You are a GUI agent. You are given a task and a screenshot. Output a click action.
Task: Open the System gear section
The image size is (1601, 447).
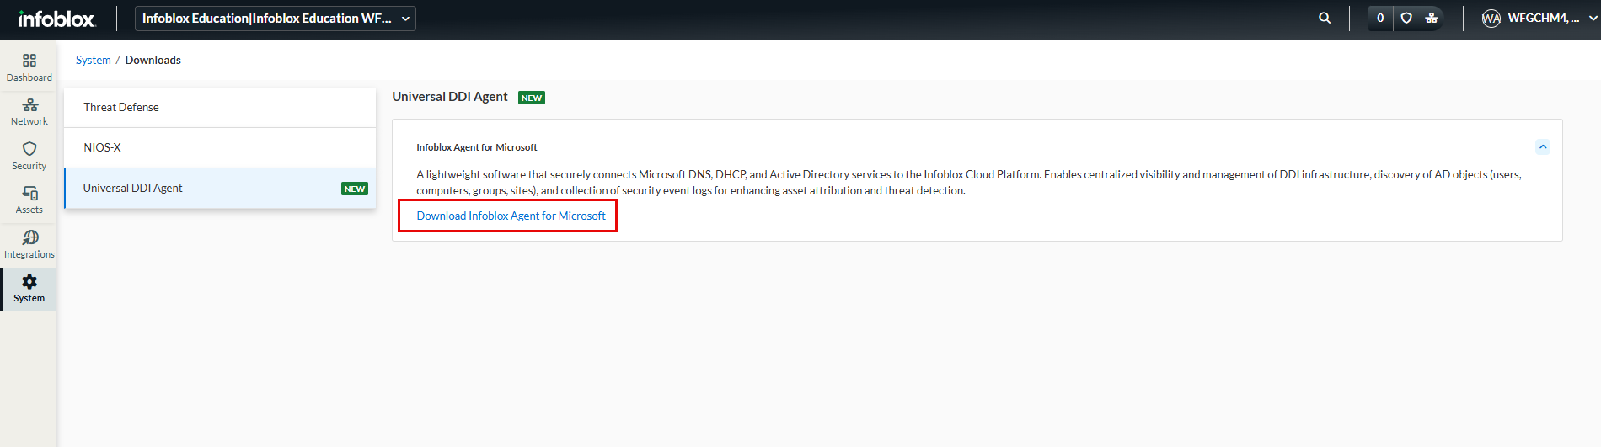29,289
